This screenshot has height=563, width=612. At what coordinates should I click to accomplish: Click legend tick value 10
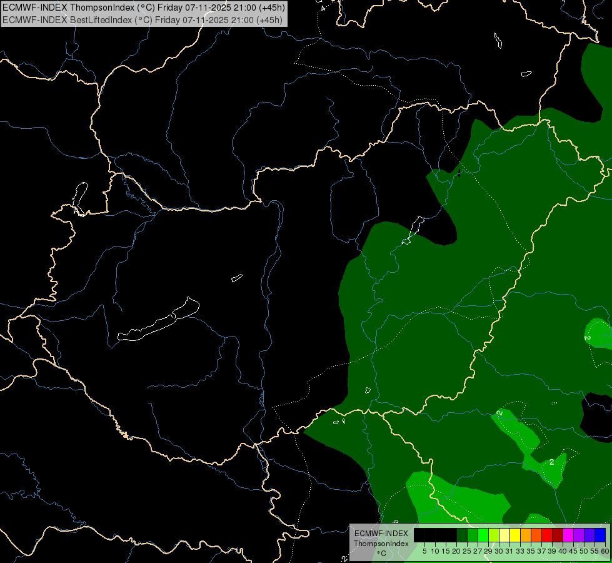coord(435,551)
